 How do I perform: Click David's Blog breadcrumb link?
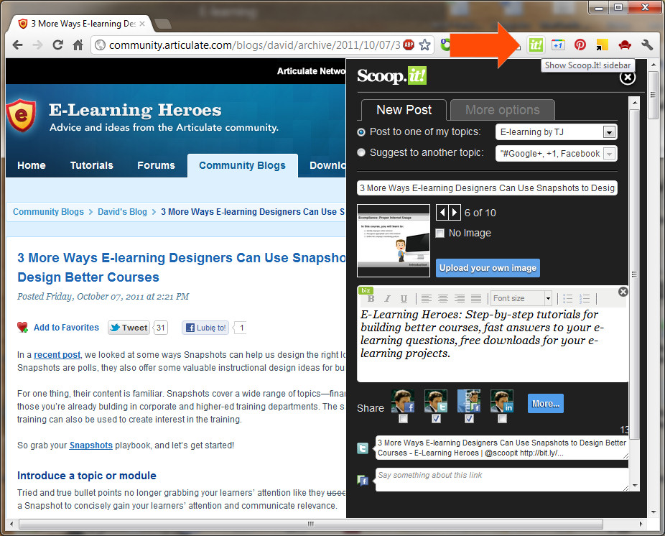[122, 212]
